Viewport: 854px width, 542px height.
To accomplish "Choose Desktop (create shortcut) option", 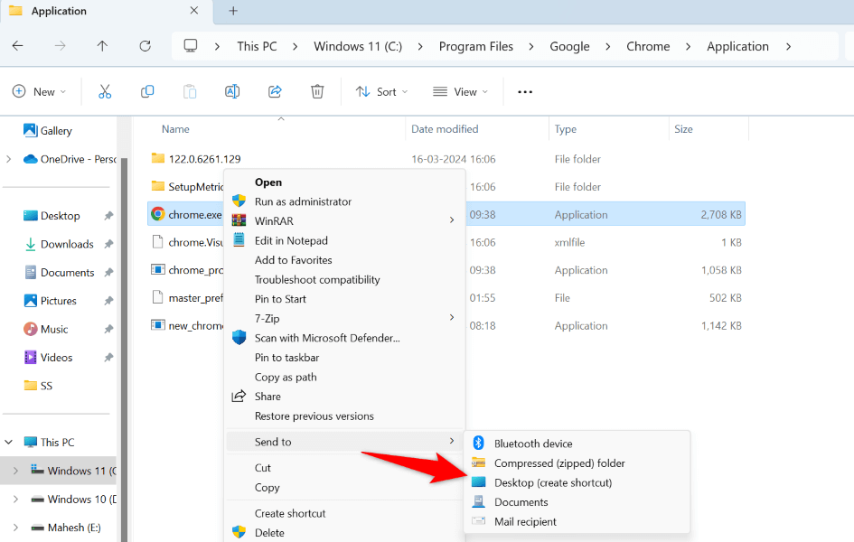I will 553,482.
